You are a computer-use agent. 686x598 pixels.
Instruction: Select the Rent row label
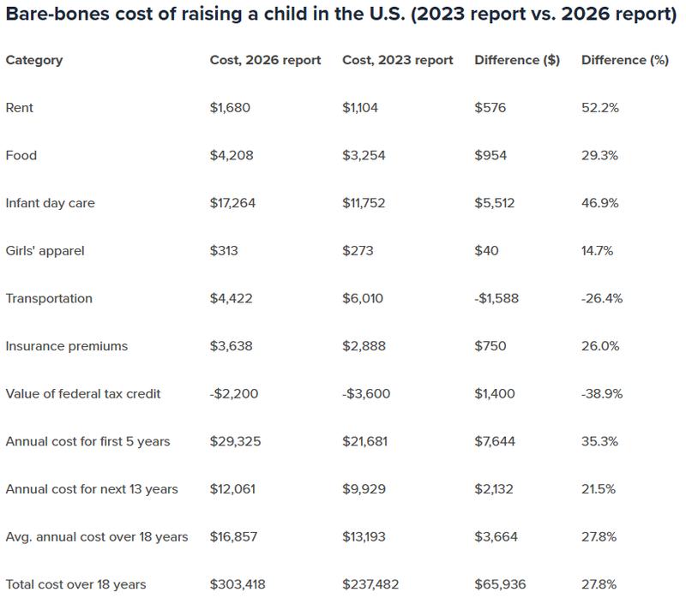click(20, 108)
